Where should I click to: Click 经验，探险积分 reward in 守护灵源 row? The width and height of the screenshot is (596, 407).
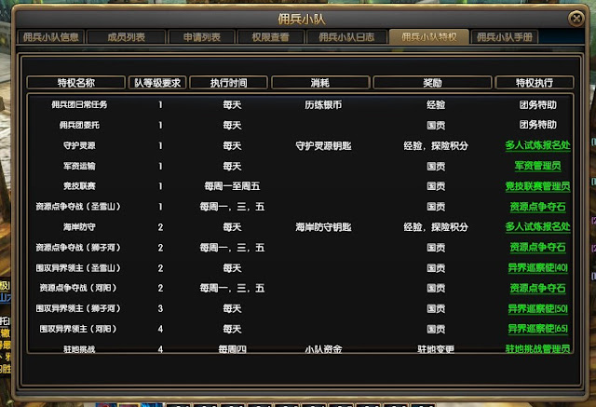[x=436, y=145]
